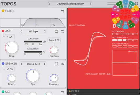Toggle the SPEAKER section blue power dot
Viewport: 140px width, 95px height.
3,64
